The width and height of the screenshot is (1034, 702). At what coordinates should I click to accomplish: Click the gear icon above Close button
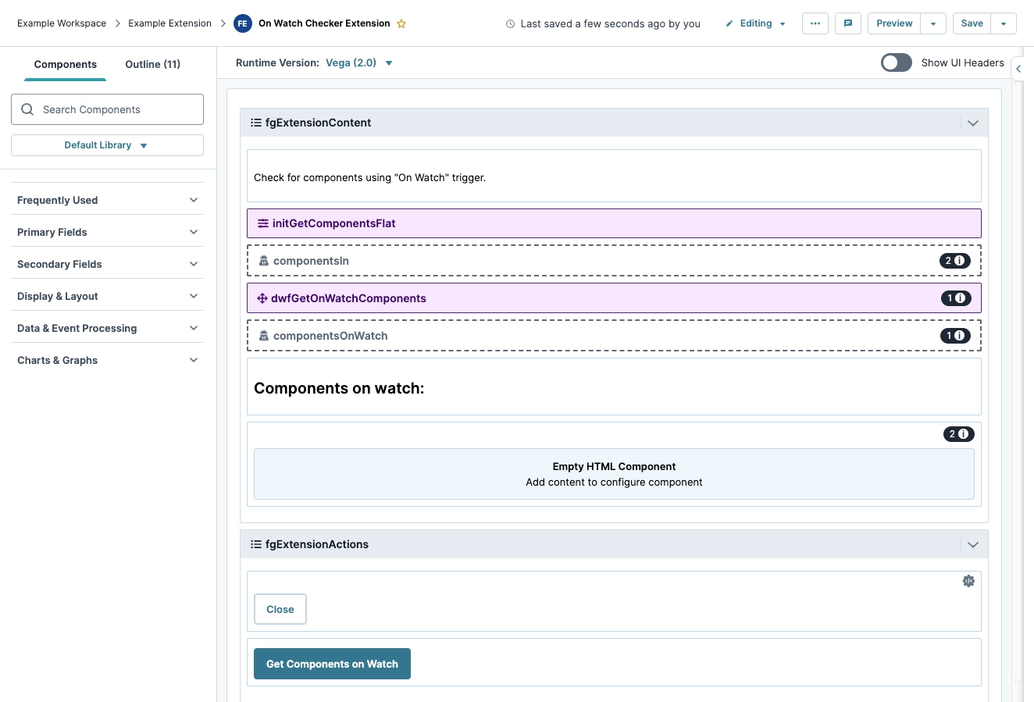click(968, 581)
